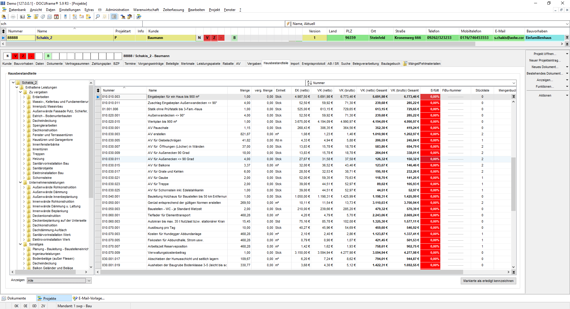Click the Name, Aktuell sort pencil icon
Image resolution: width=570 pixels, height=309 pixels.
pyautogui.click(x=289, y=24)
